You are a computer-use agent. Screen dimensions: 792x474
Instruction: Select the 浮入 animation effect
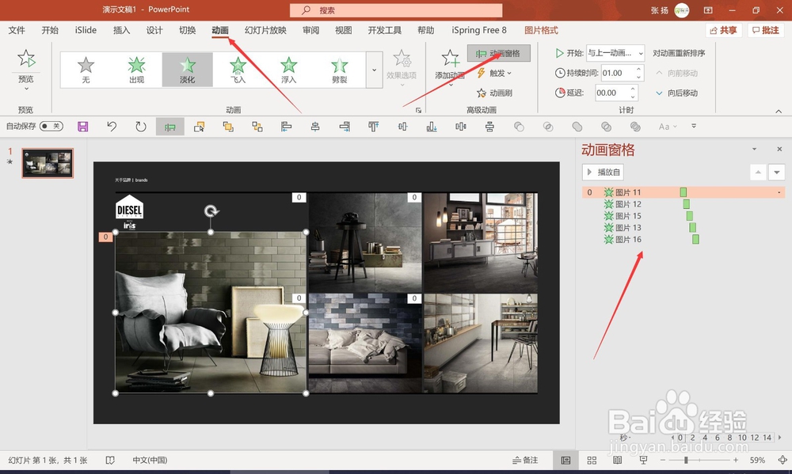[x=289, y=70]
